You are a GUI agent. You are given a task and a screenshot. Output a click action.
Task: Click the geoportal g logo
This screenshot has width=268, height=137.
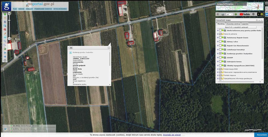click(x=7, y=6)
